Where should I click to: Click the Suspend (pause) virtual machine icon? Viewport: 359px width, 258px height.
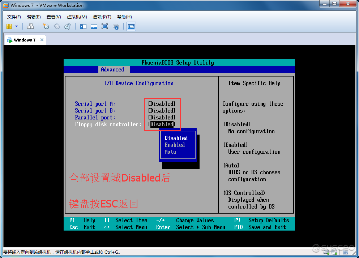coord(9,26)
